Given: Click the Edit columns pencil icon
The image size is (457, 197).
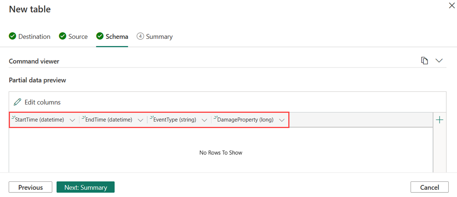Looking at the screenshot, I should [x=18, y=102].
